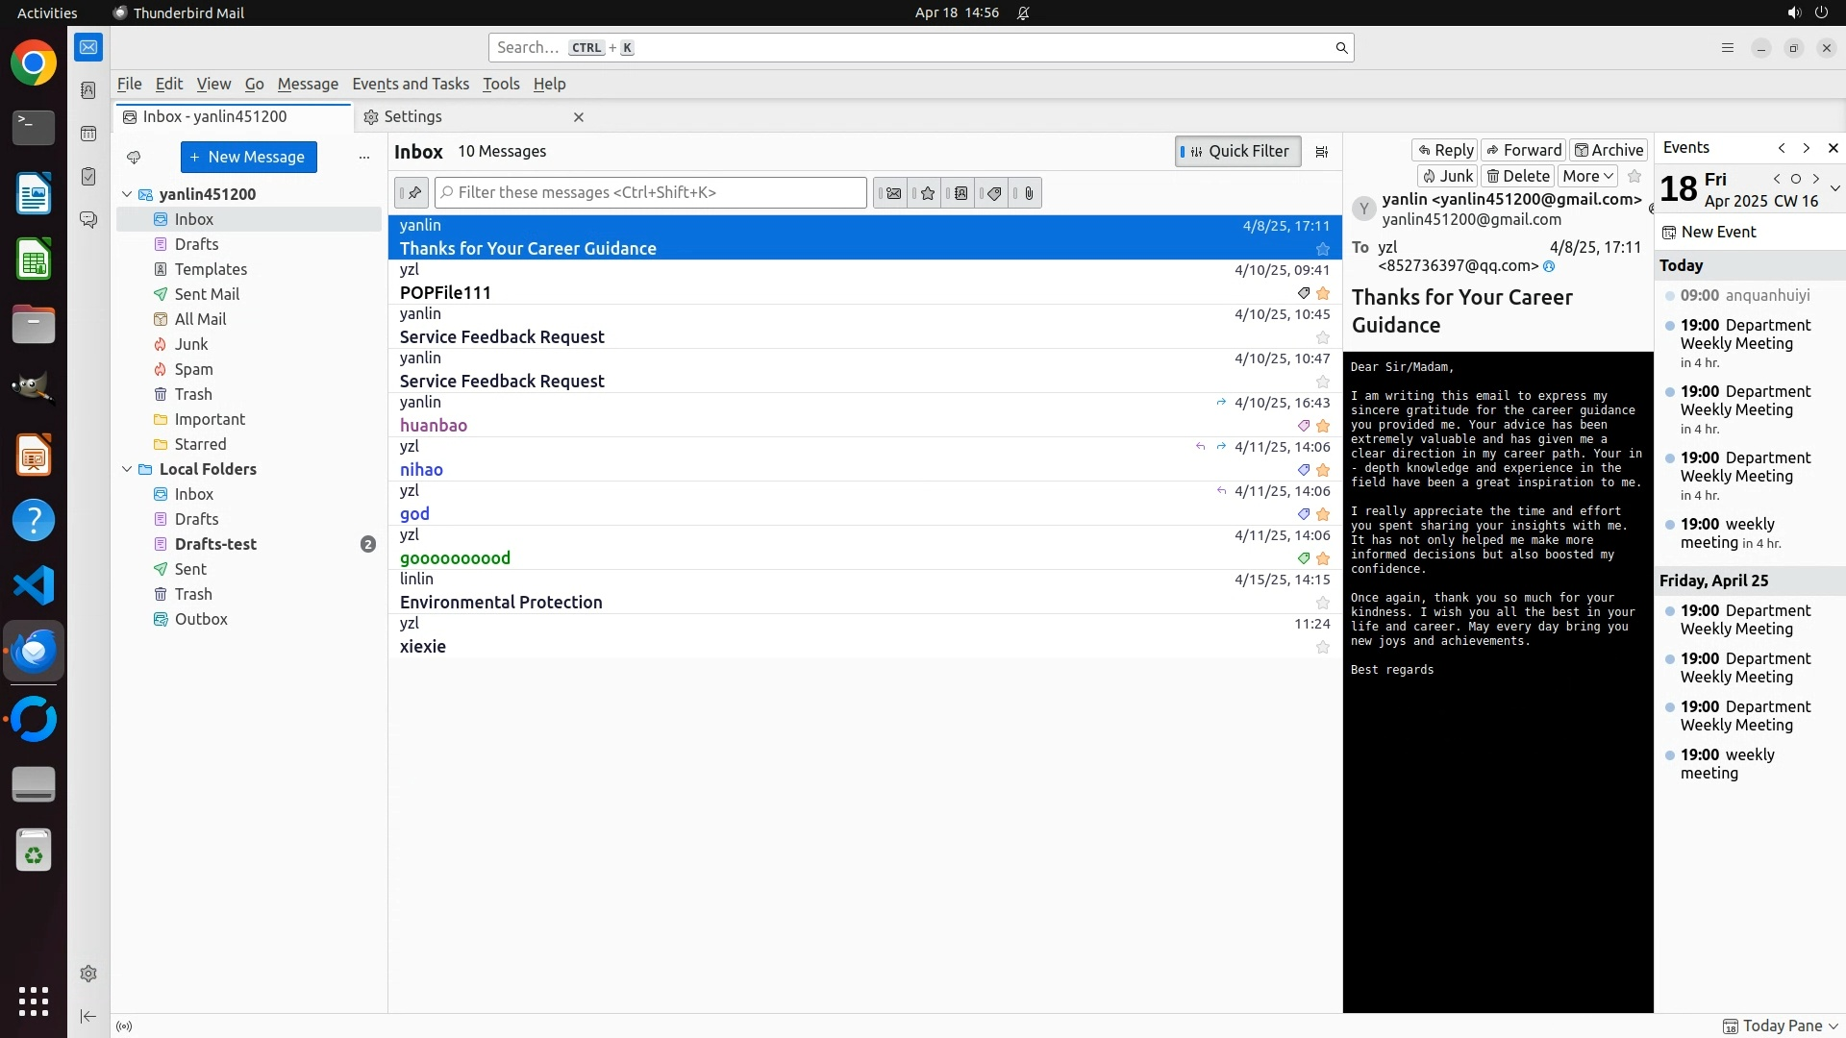The width and height of the screenshot is (1846, 1038).
Task: Open the Events and Tasks menu
Action: [411, 84]
